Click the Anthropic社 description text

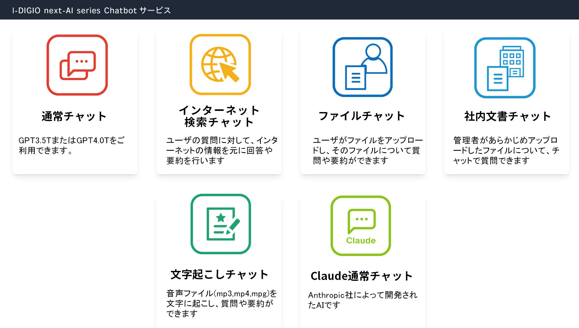click(362, 300)
